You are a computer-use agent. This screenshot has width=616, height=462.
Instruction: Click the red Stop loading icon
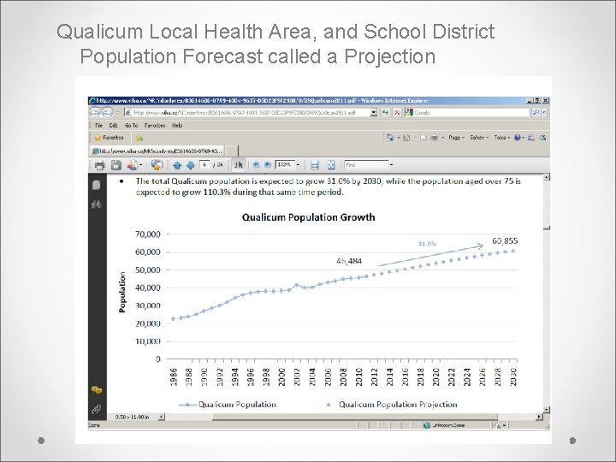[x=397, y=112]
